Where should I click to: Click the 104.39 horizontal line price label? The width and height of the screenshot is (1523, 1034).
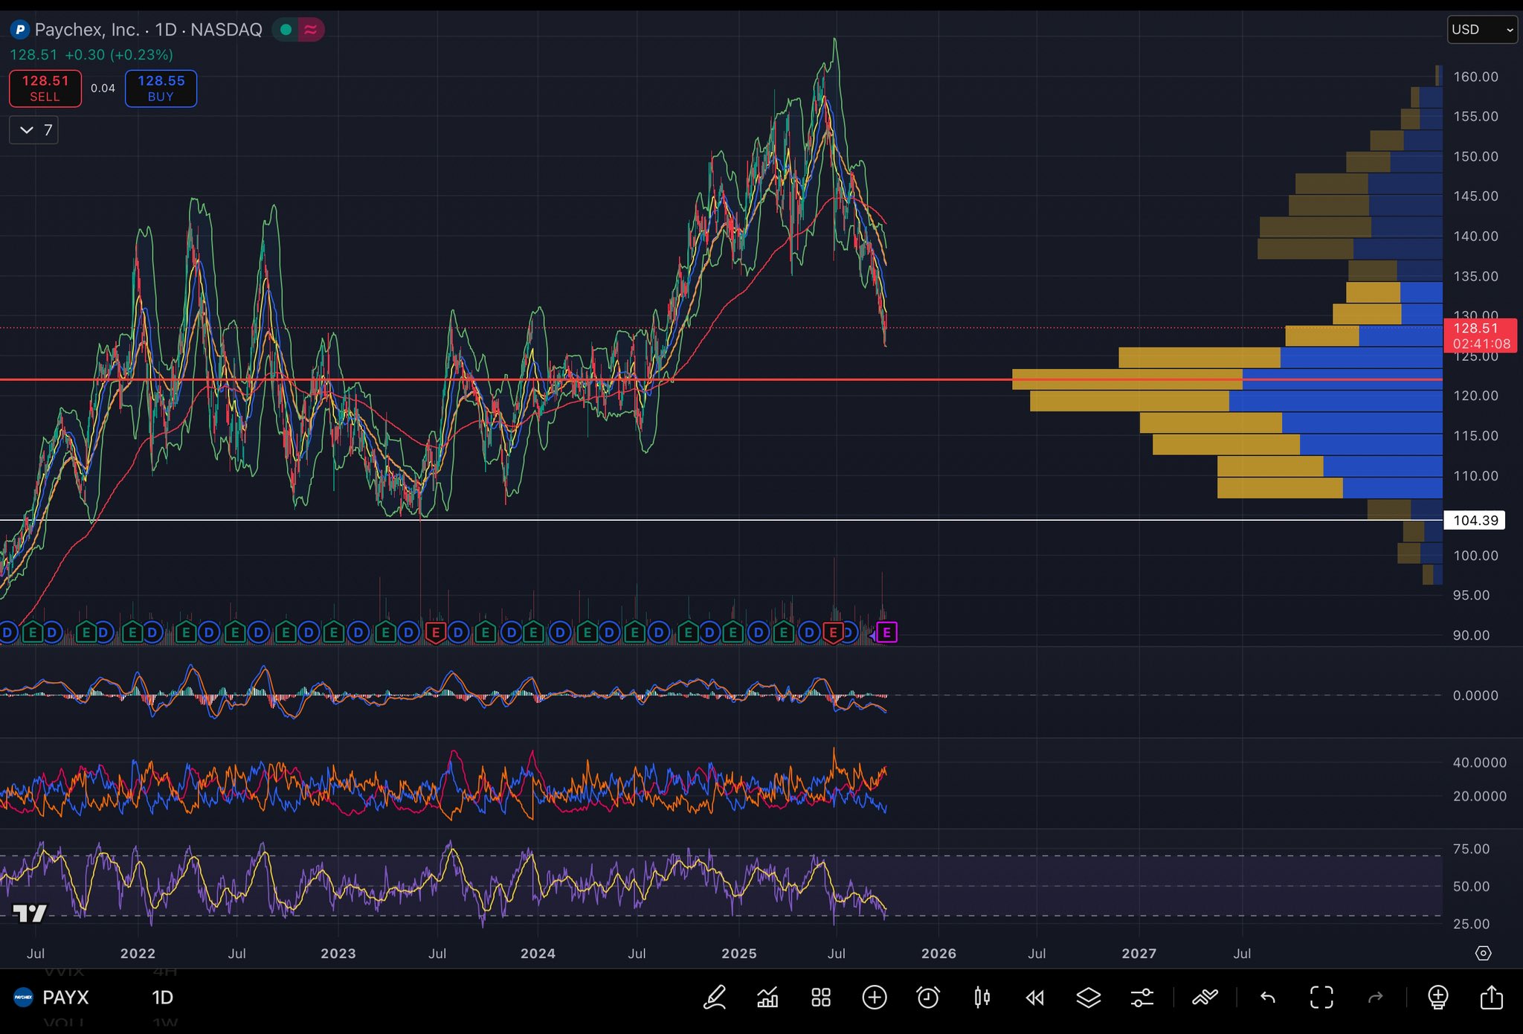[x=1475, y=520]
